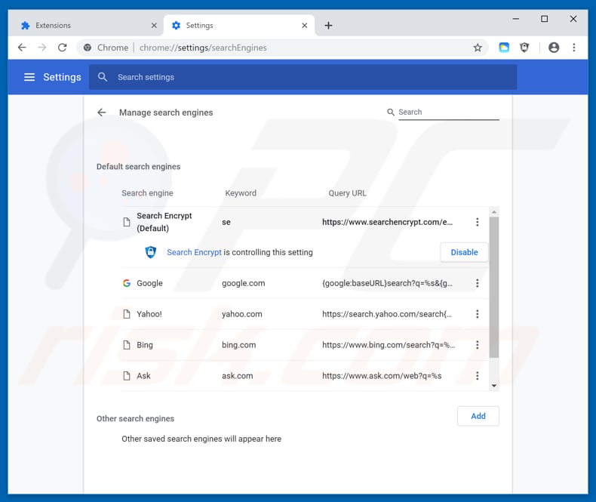Screen dimensions: 596x502
Task: Open the user profile avatar icon
Action: [x=554, y=48]
